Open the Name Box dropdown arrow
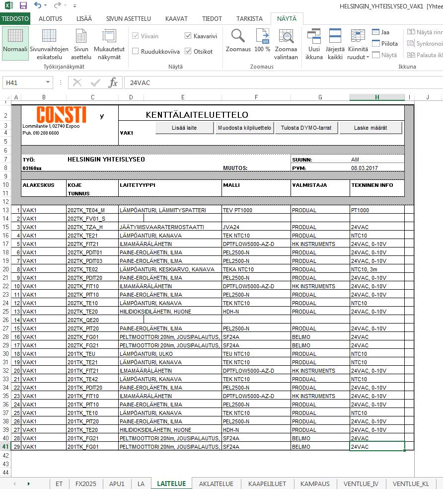This screenshot has width=443, height=489. coord(48,82)
